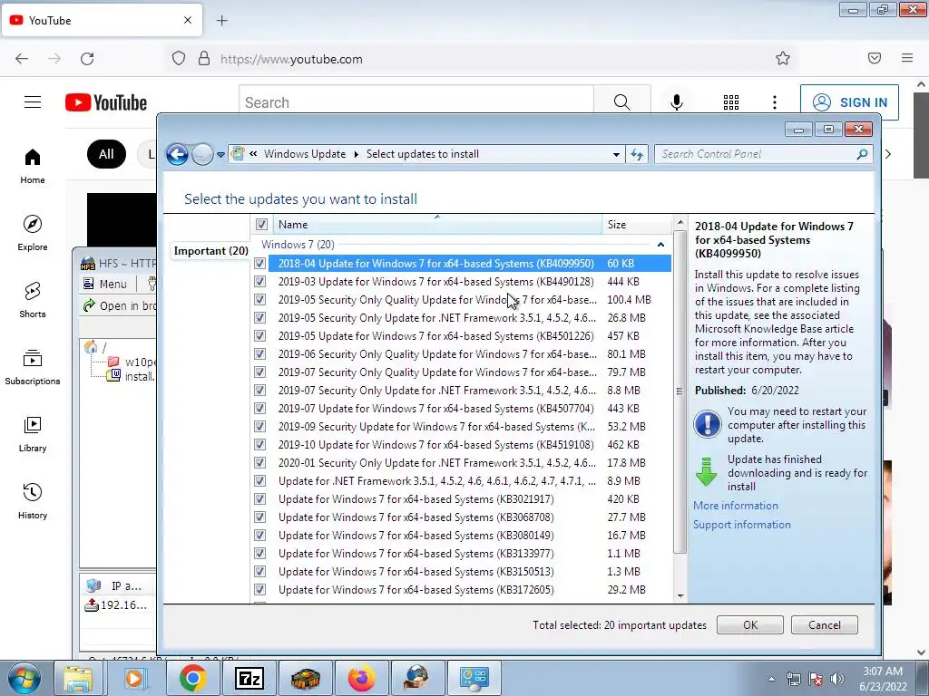Sort by the Name column header
Image resolution: width=929 pixels, height=696 pixels.
coord(437,225)
